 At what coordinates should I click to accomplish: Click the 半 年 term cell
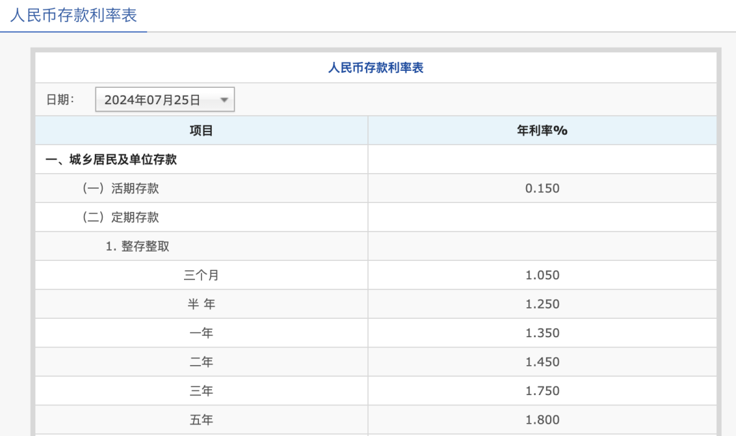click(201, 305)
